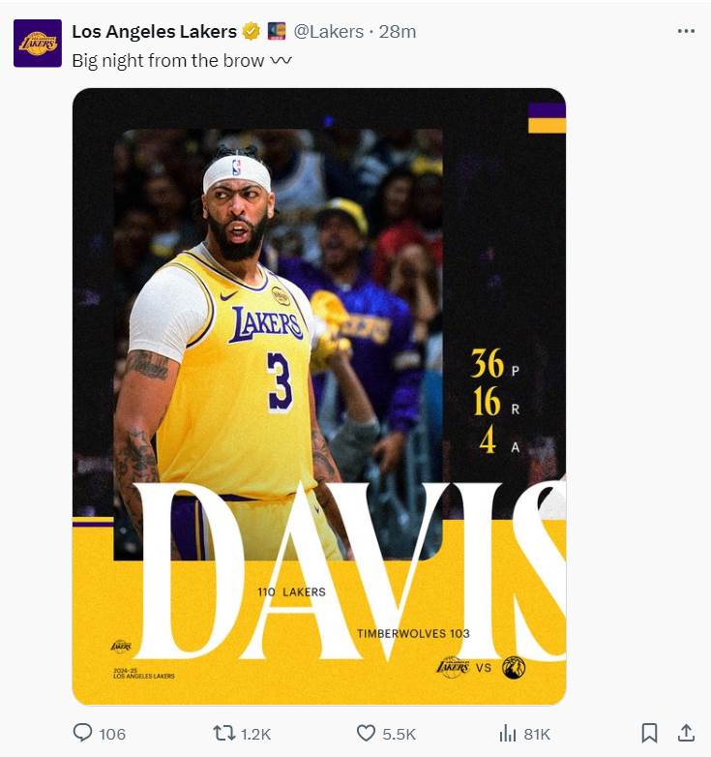Open Los Angeles Lakers display name link

(x=155, y=31)
